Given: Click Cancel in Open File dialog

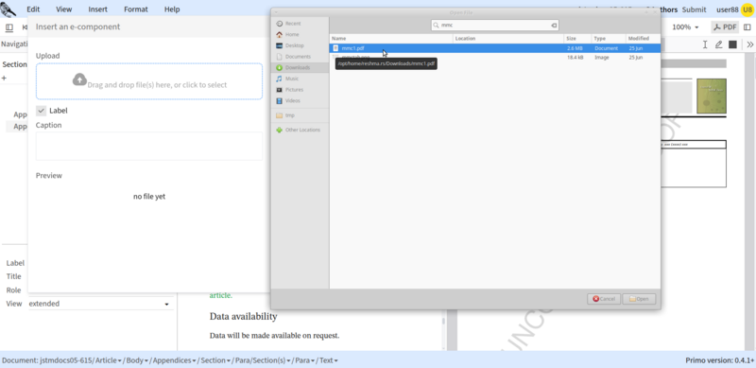Looking at the screenshot, I should coord(604,299).
